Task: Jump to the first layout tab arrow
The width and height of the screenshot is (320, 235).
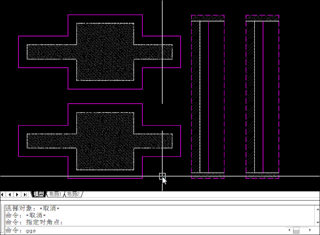Action: click(x=4, y=195)
